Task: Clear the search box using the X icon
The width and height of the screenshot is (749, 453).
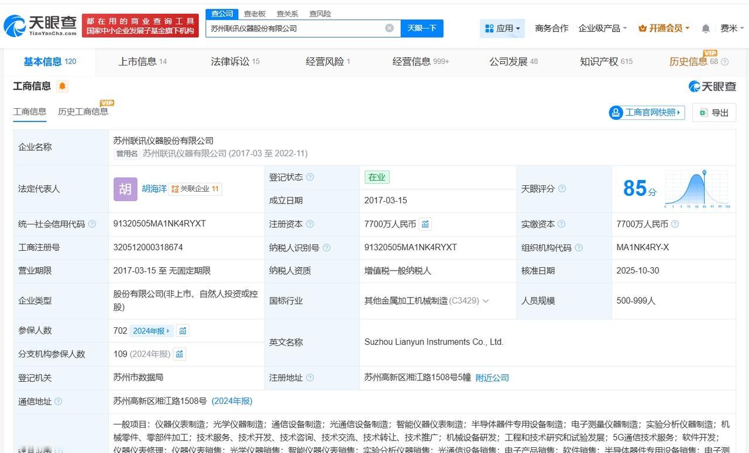Action: click(x=389, y=27)
